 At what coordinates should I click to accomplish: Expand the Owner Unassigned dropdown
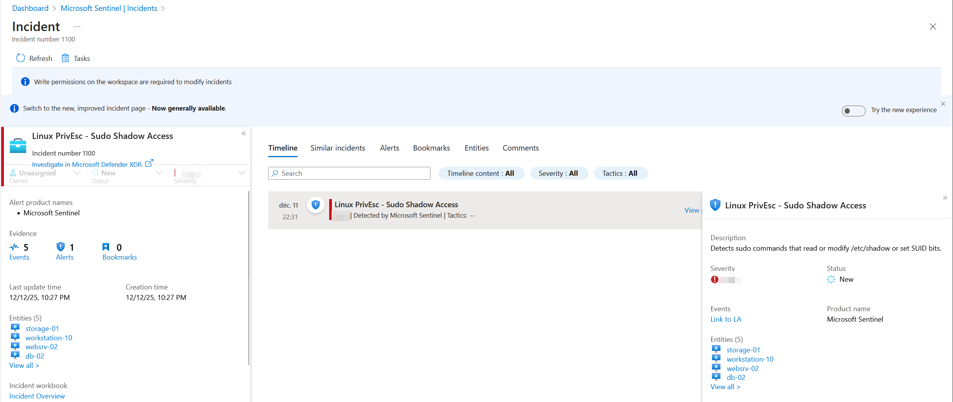click(x=77, y=173)
